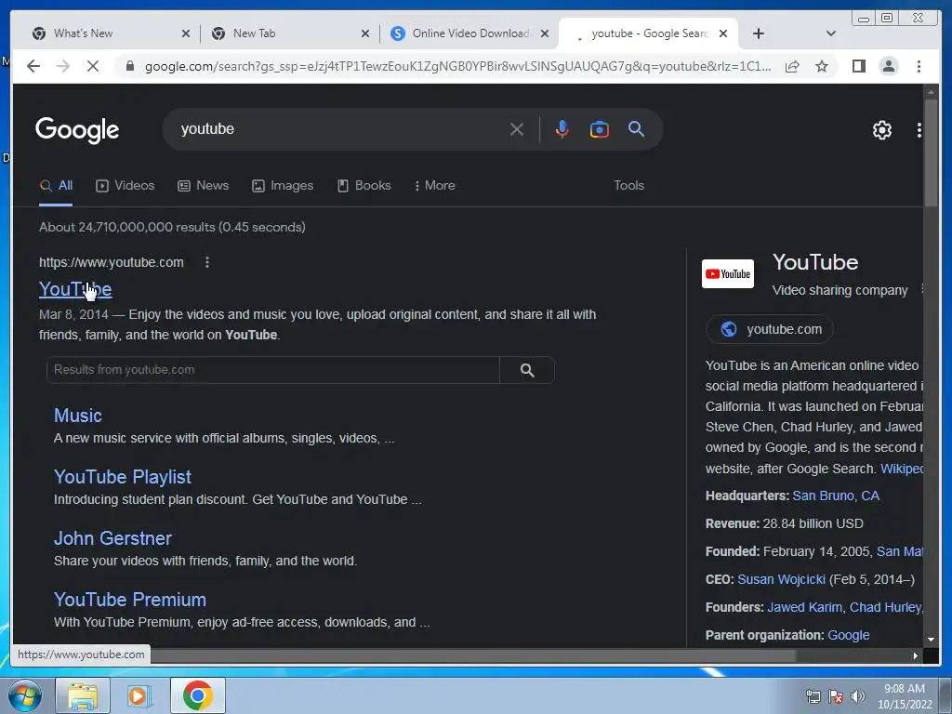952x714 pixels.
Task: Open the network tray icon
Action: tap(813, 696)
